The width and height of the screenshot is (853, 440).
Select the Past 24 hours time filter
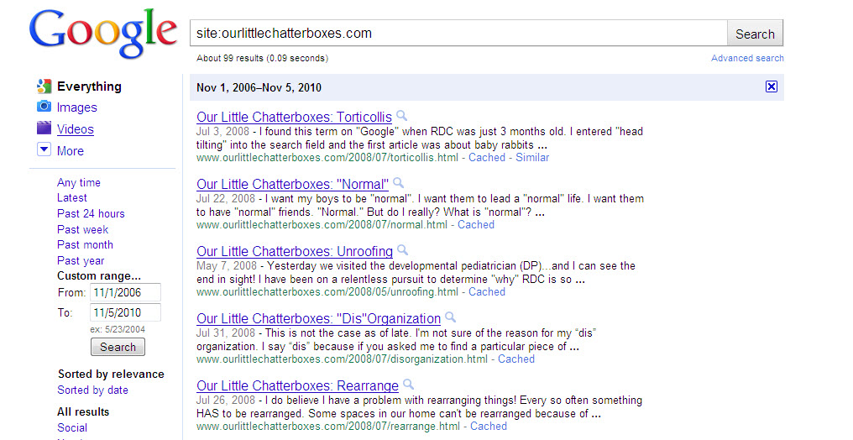coord(91,213)
